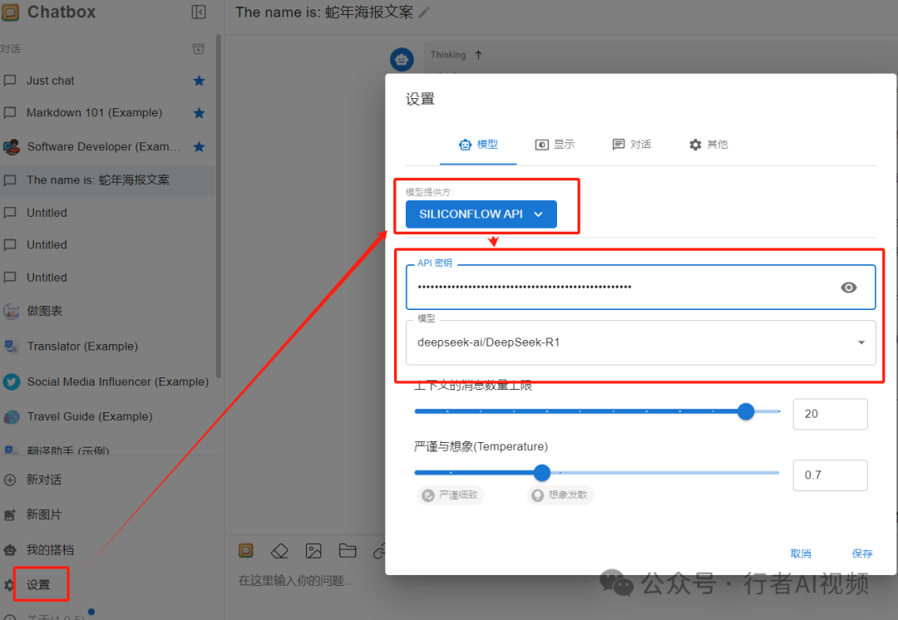Collapse the Thinking section arrow
This screenshot has height=620, width=898.
click(x=478, y=55)
